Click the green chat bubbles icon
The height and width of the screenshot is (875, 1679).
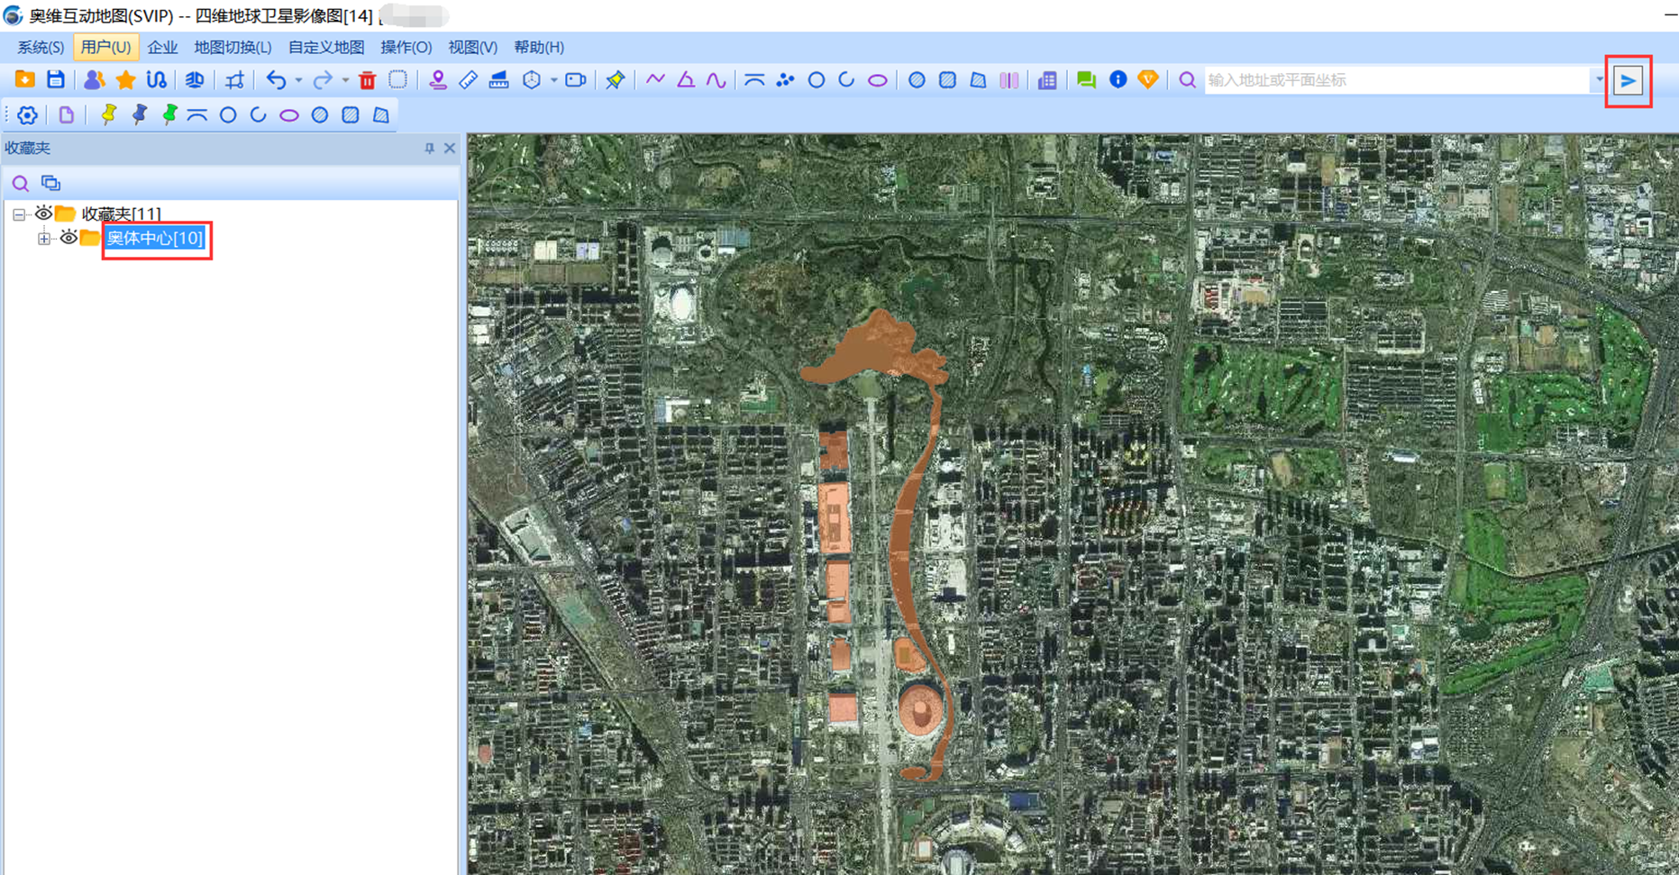[x=1086, y=80]
